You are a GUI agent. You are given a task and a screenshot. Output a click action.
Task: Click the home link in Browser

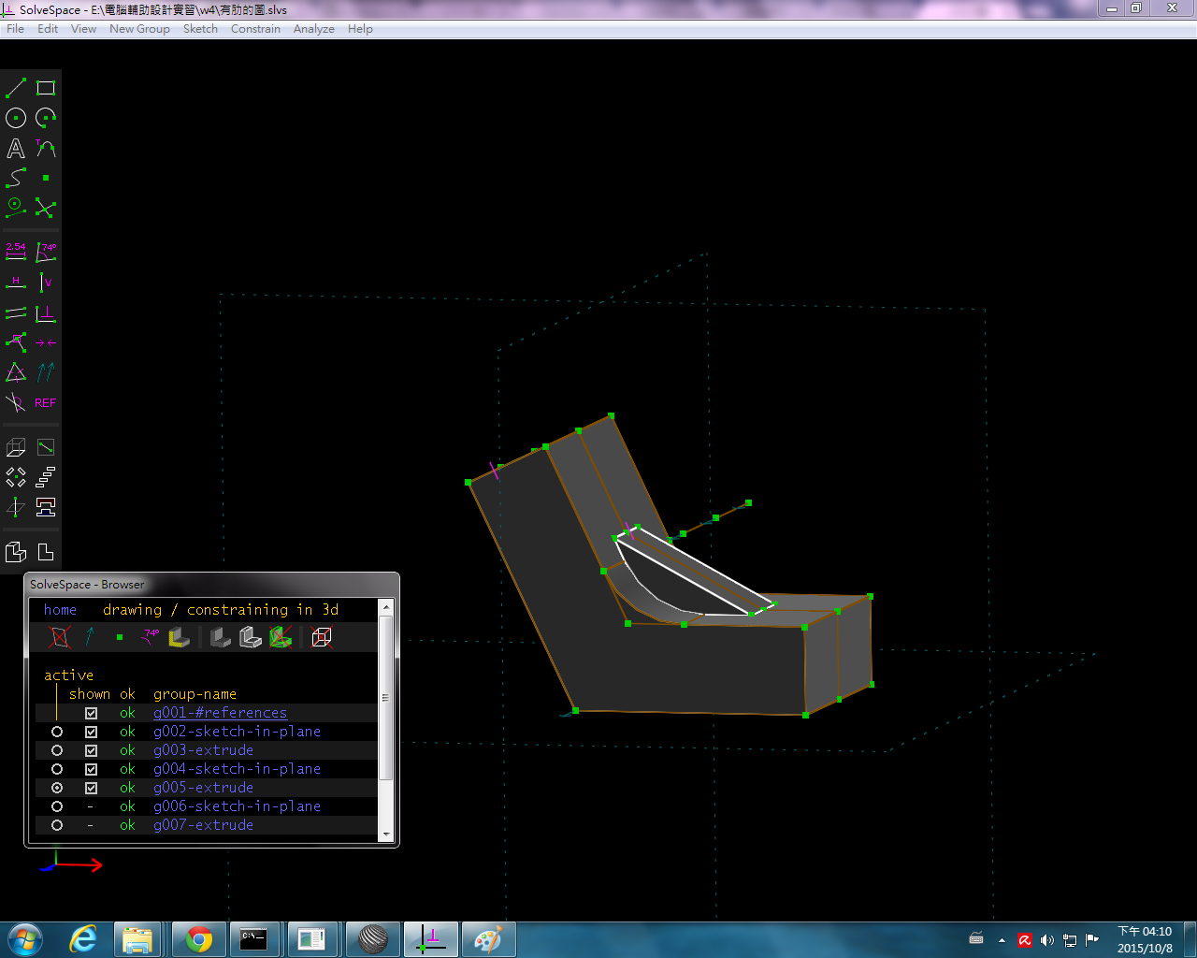(60, 610)
